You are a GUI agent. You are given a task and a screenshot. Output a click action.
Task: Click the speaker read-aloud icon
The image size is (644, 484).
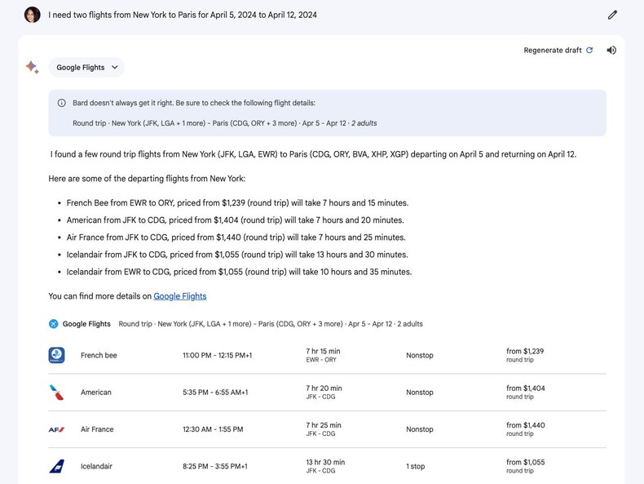tap(611, 51)
